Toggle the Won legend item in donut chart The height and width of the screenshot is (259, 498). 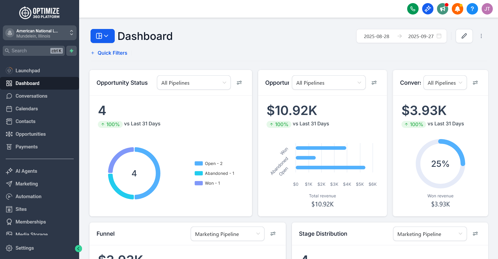[207, 183]
